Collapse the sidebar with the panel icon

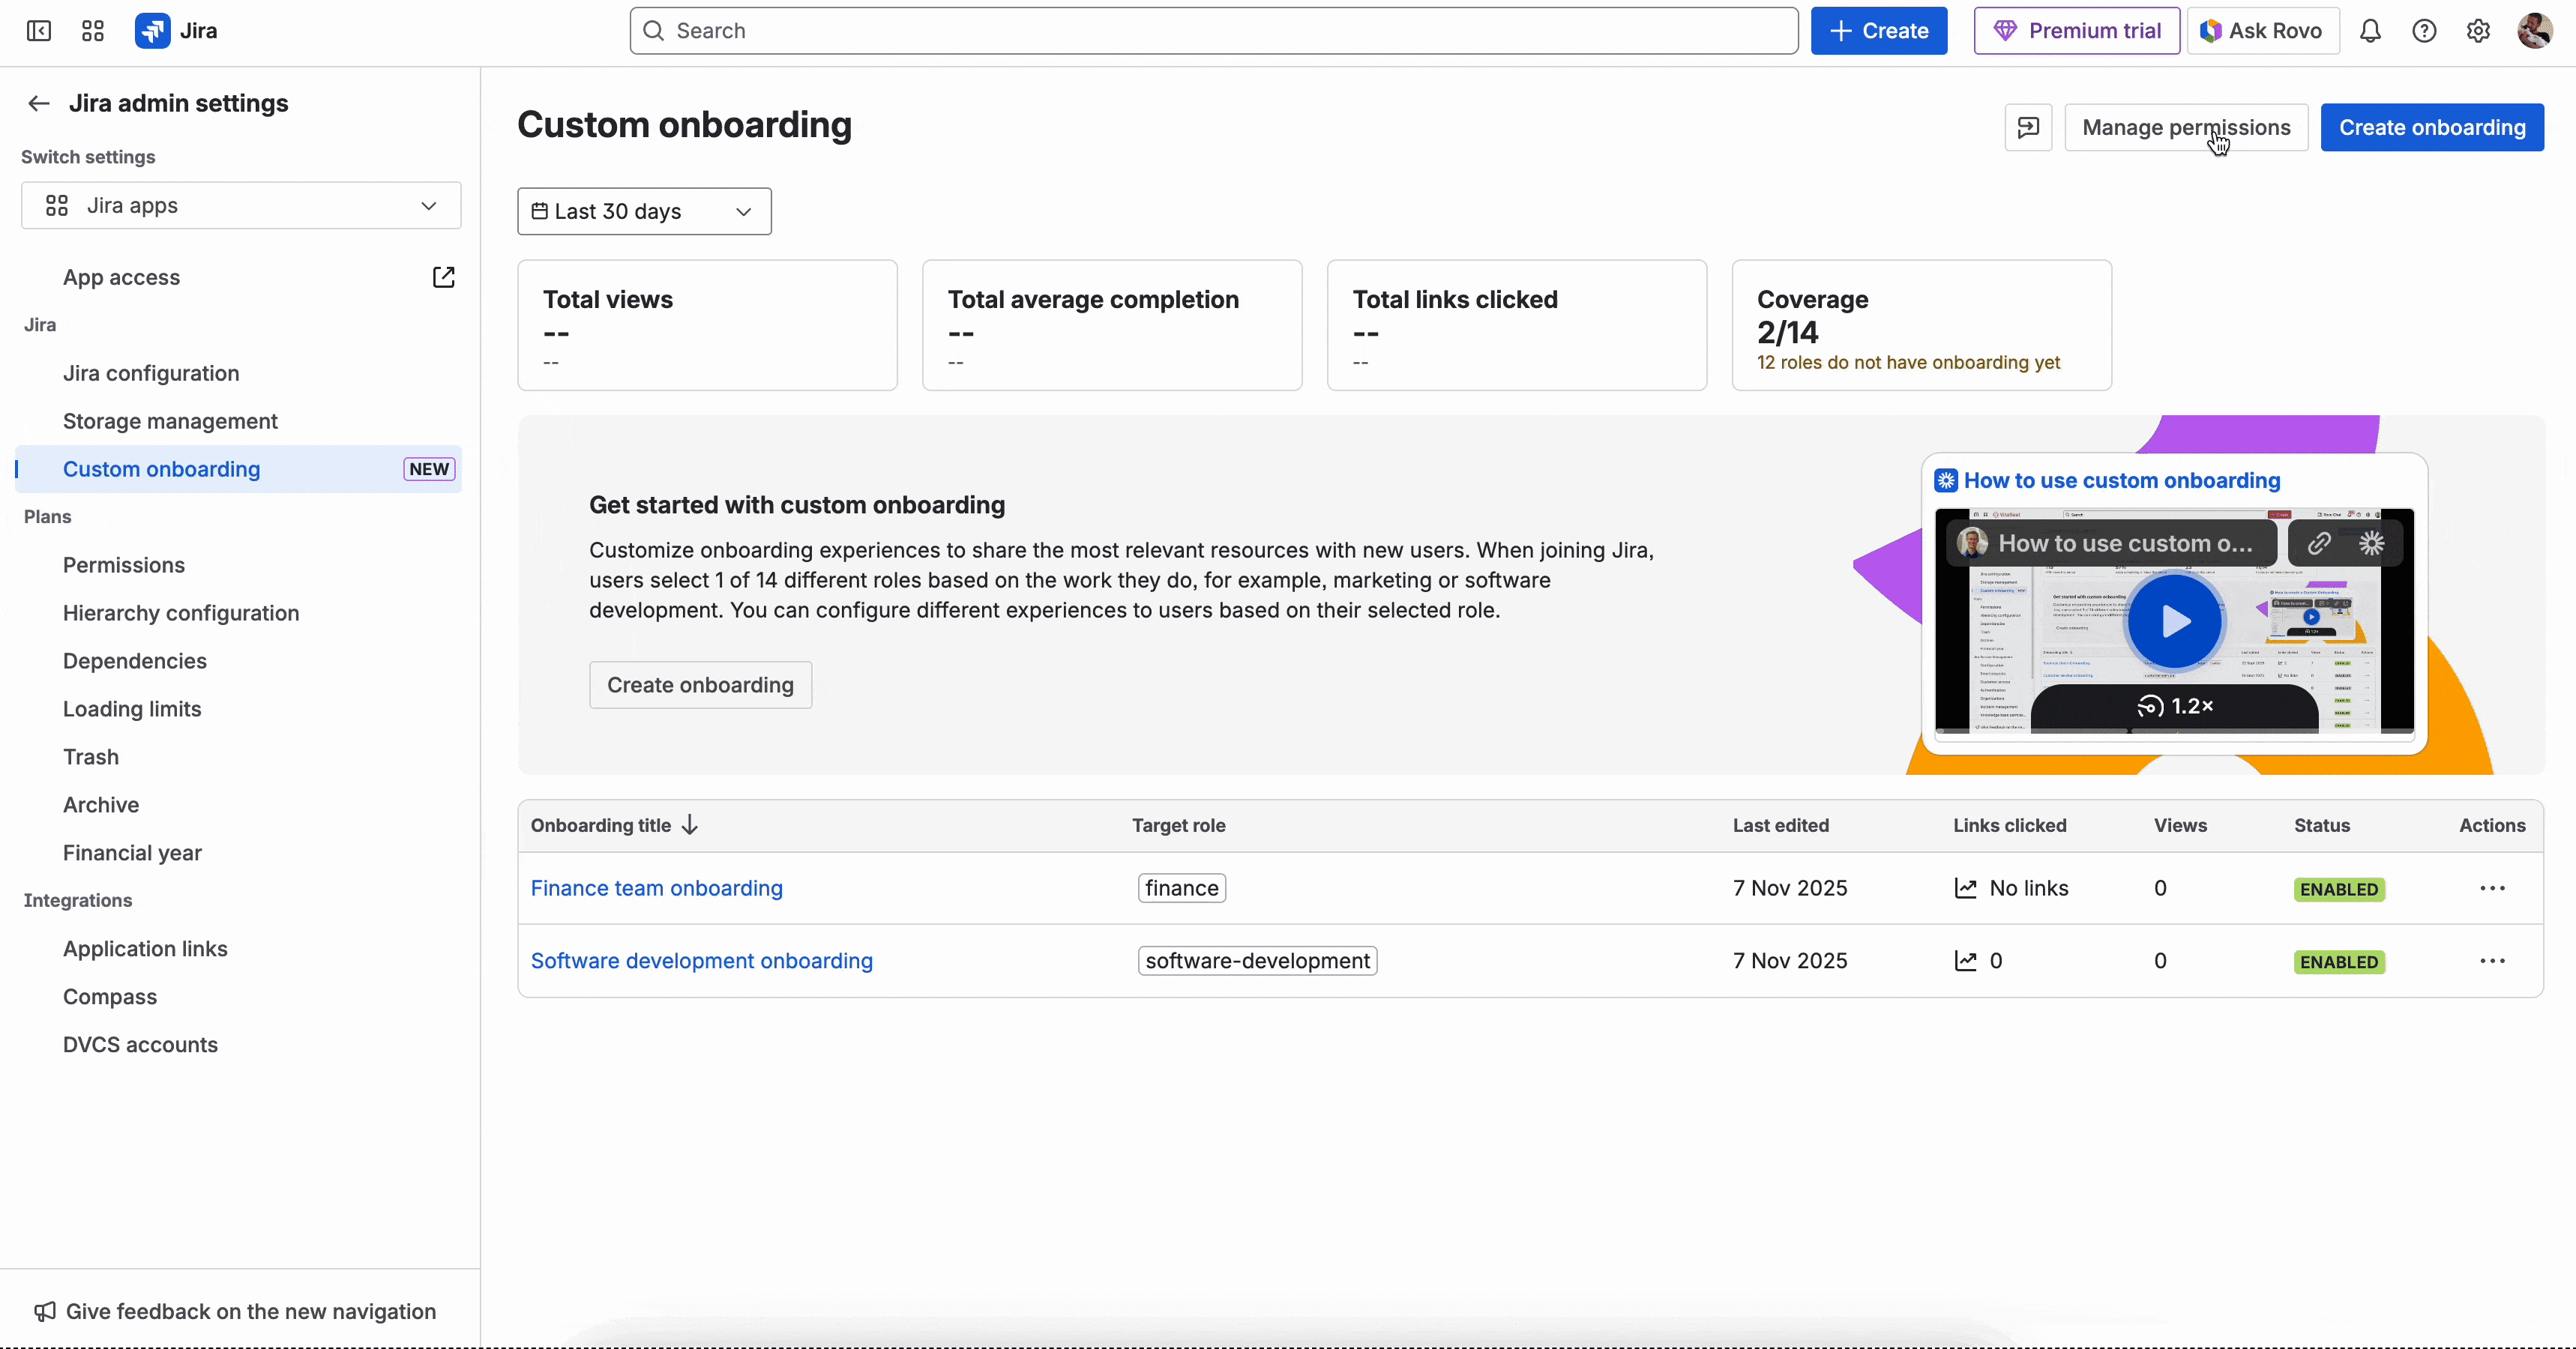point(39,31)
